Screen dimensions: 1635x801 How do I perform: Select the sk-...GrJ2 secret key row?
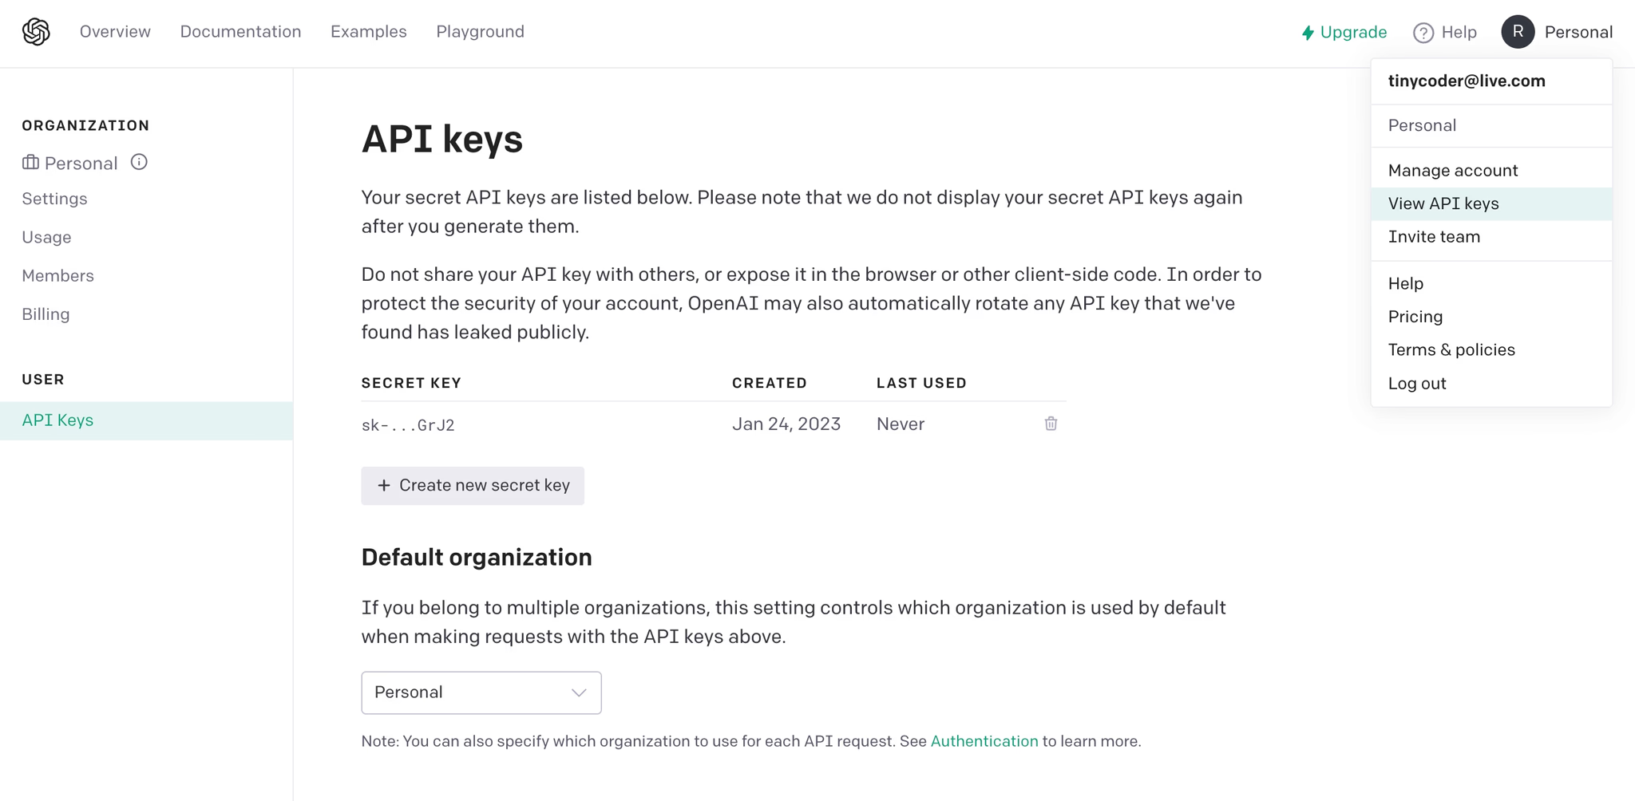714,424
